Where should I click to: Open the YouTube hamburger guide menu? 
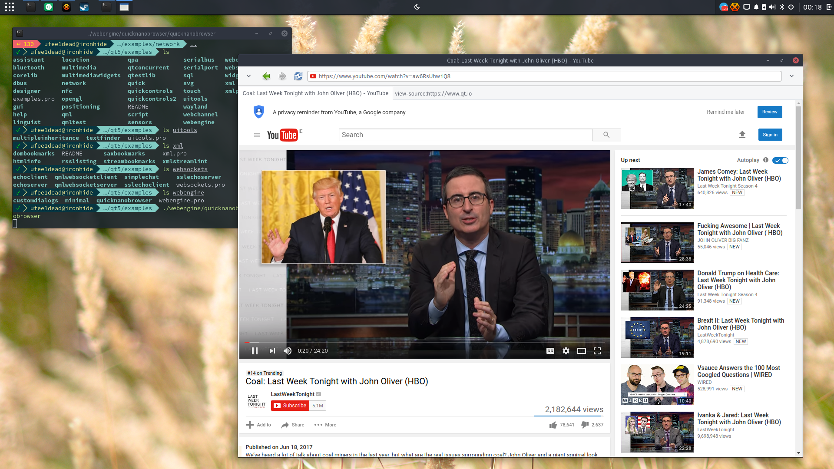[257, 135]
